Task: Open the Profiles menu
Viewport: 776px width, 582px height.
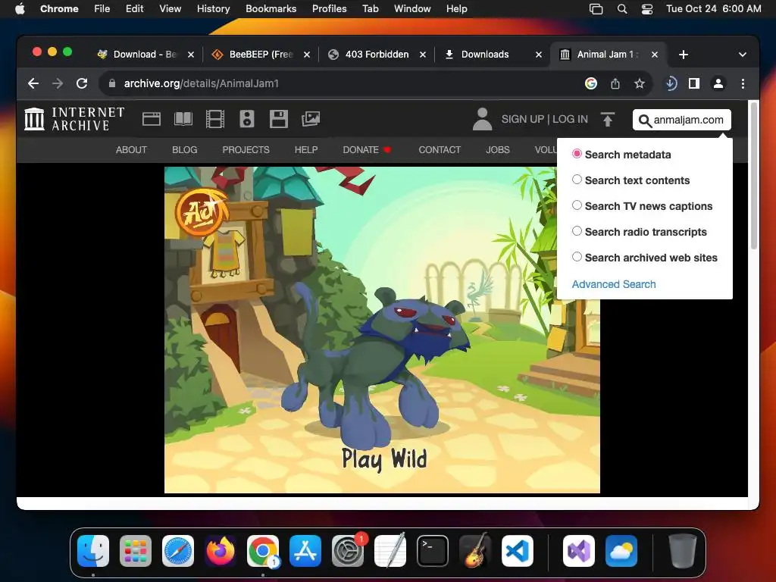Action: 329,9
